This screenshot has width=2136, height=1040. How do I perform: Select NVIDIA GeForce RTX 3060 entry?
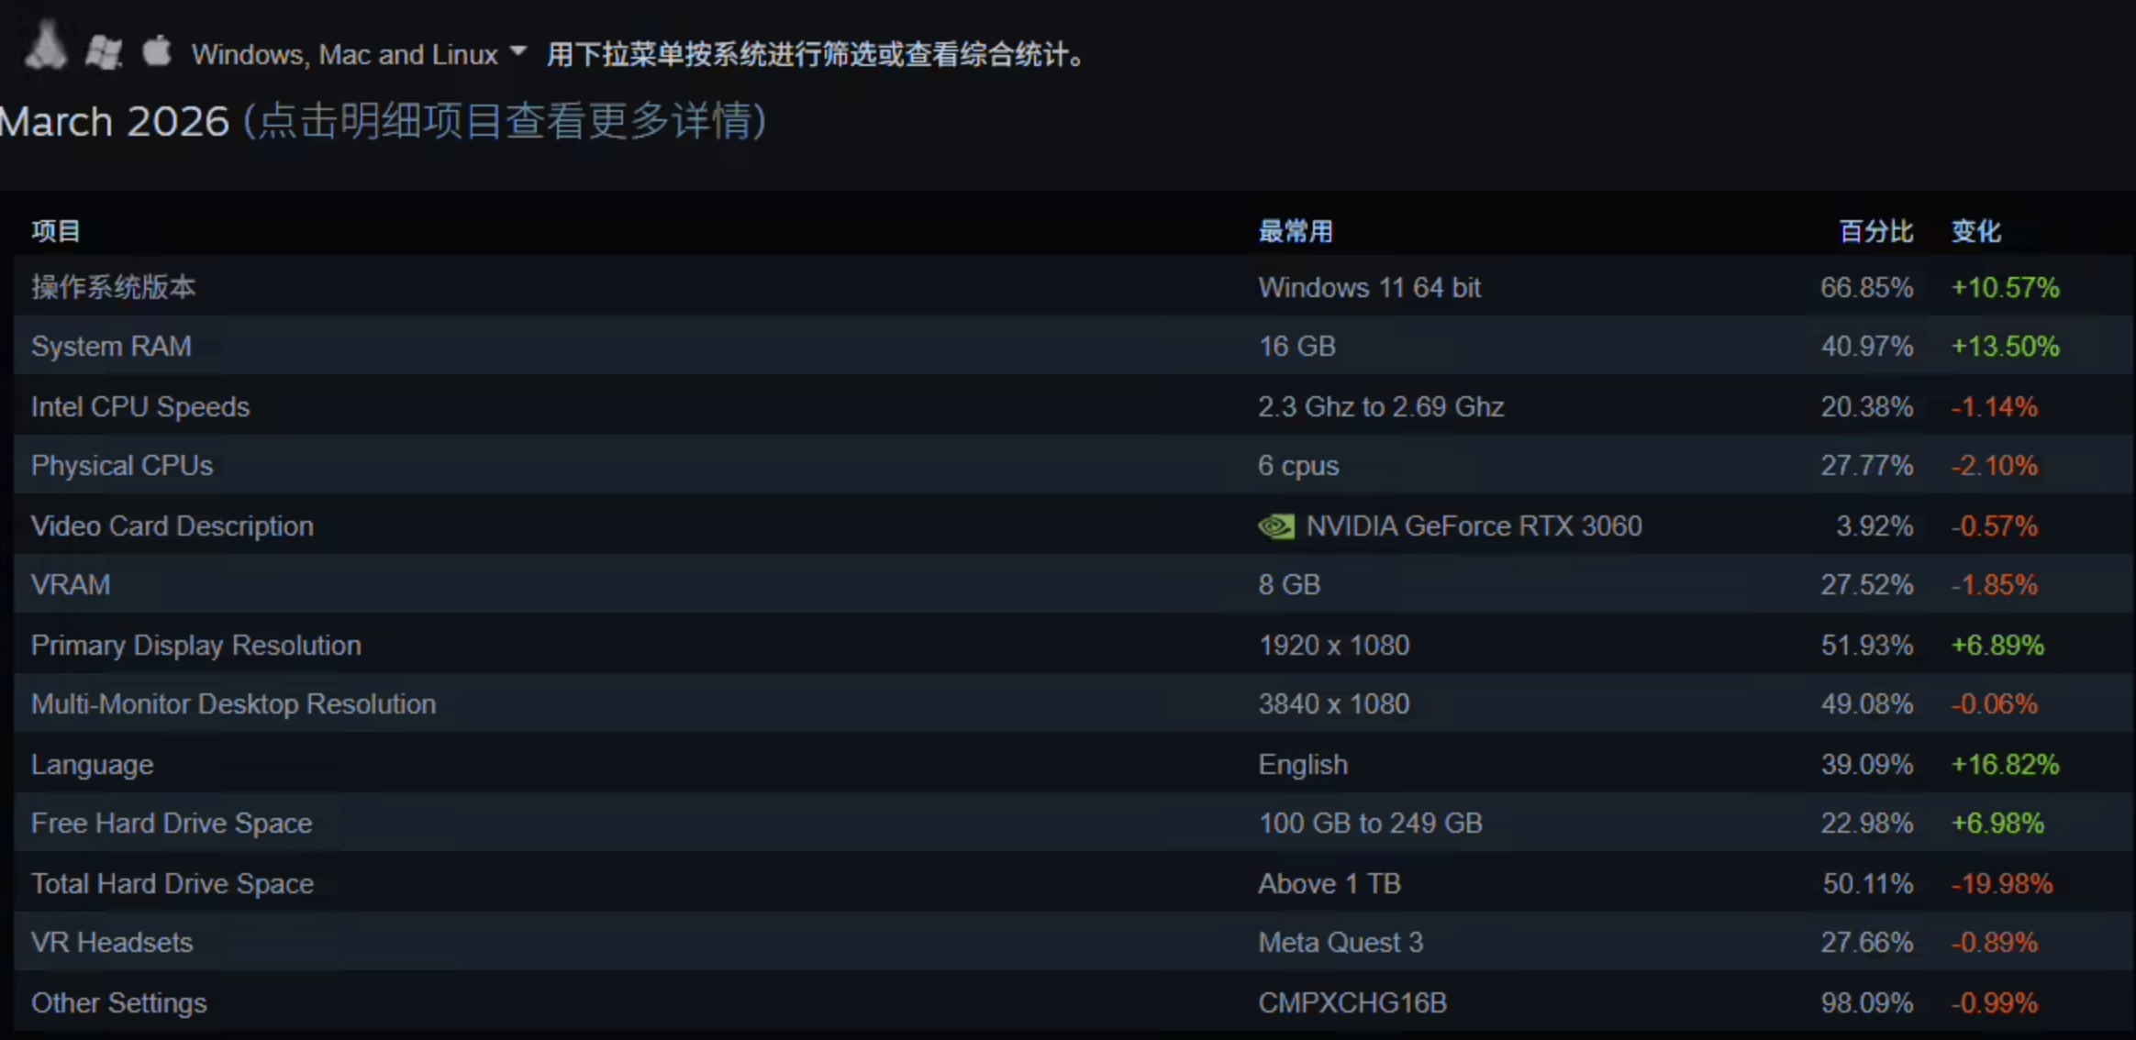(1474, 526)
